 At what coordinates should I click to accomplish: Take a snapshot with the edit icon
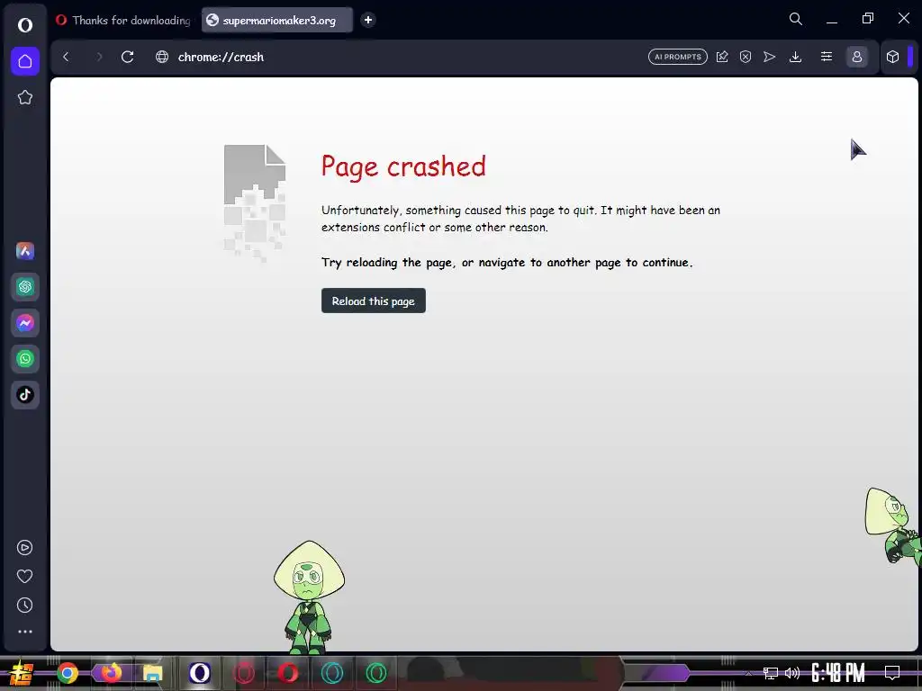click(x=722, y=57)
